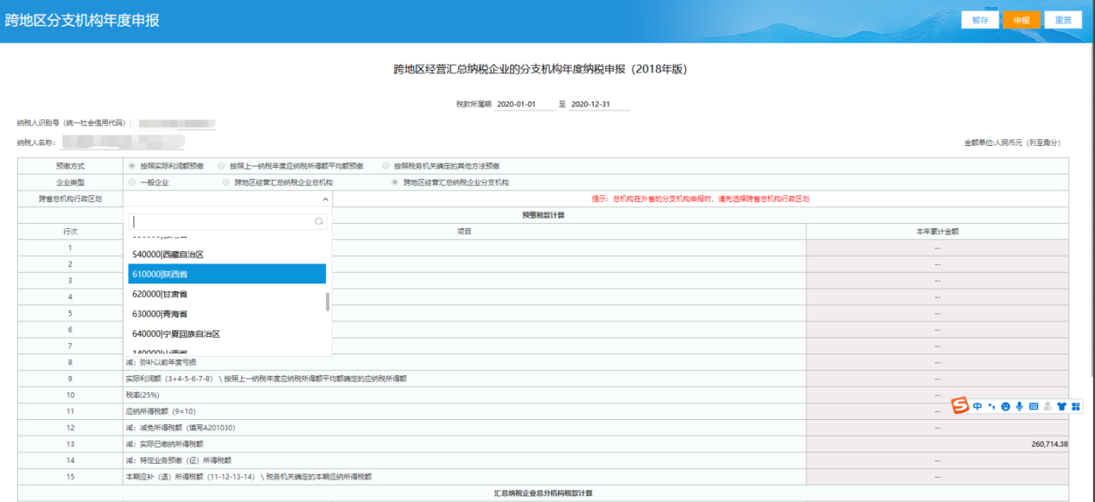Click the dropdown list scrollbar thumb
The height and width of the screenshot is (502, 1095).
pyautogui.click(x=327, y=302)
